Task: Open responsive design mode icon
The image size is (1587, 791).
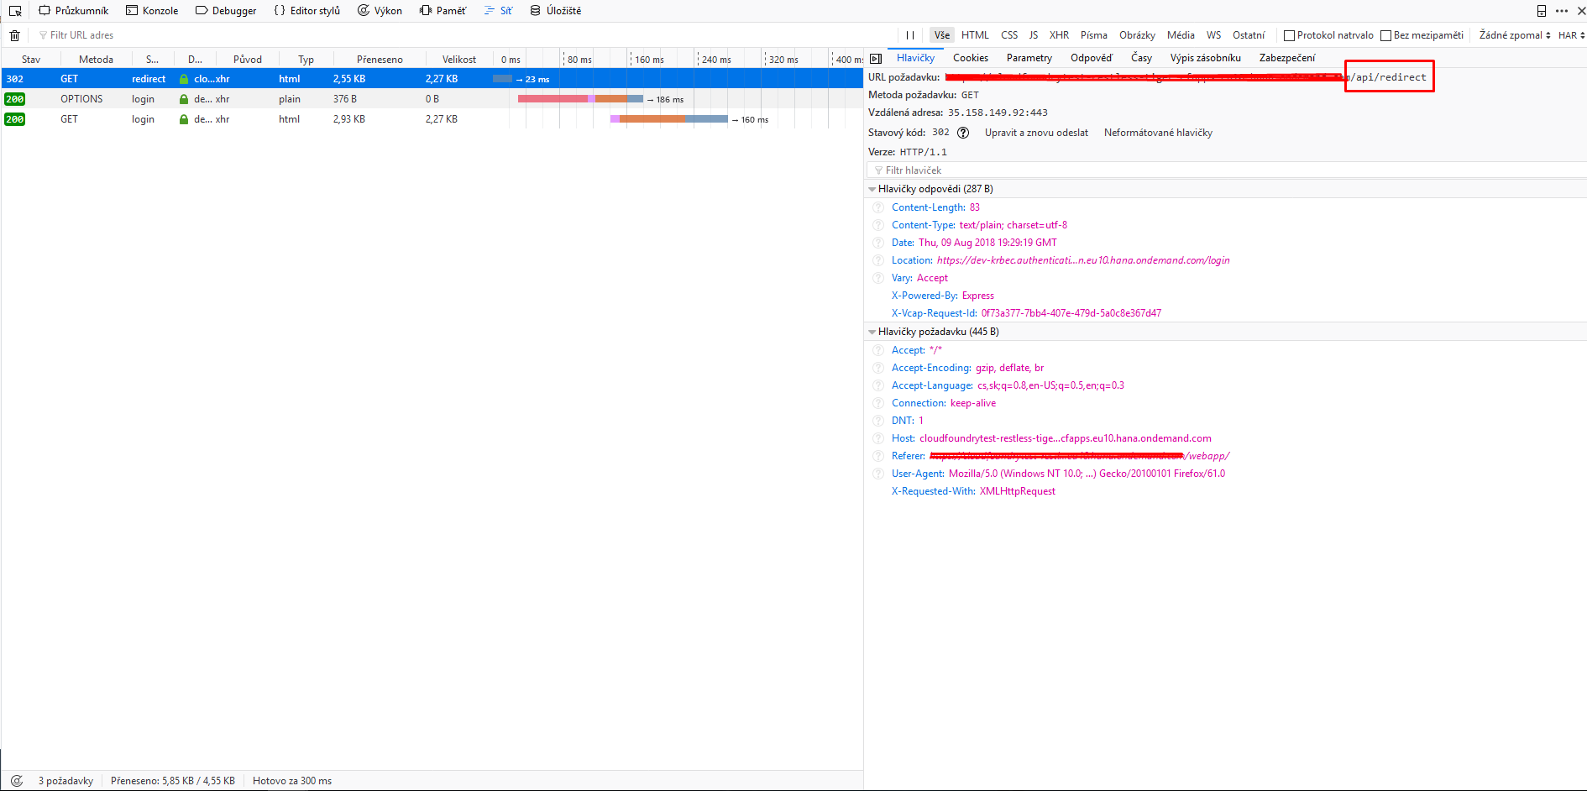Action: pyautogui.click(x=1542, y=11)
